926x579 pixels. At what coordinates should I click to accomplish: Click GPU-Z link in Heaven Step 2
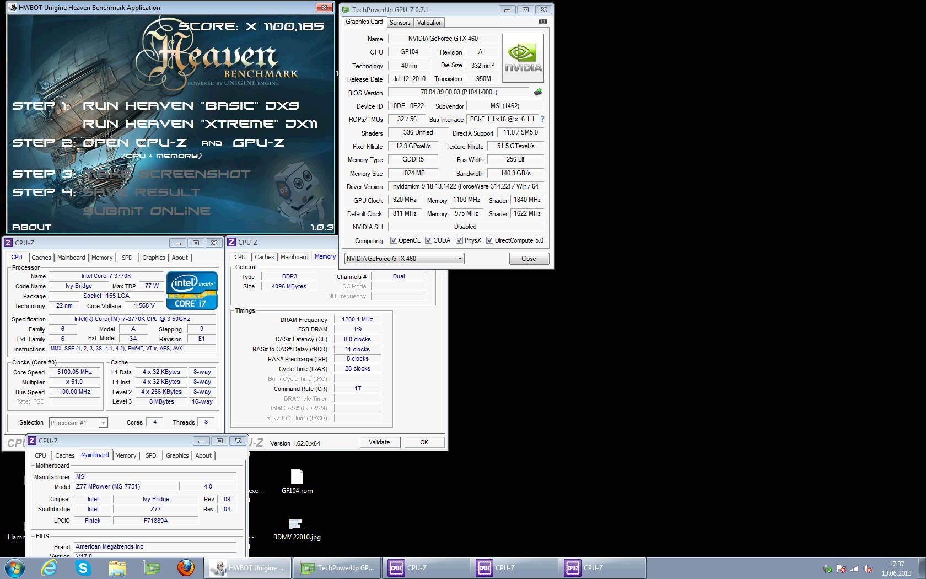259,142
